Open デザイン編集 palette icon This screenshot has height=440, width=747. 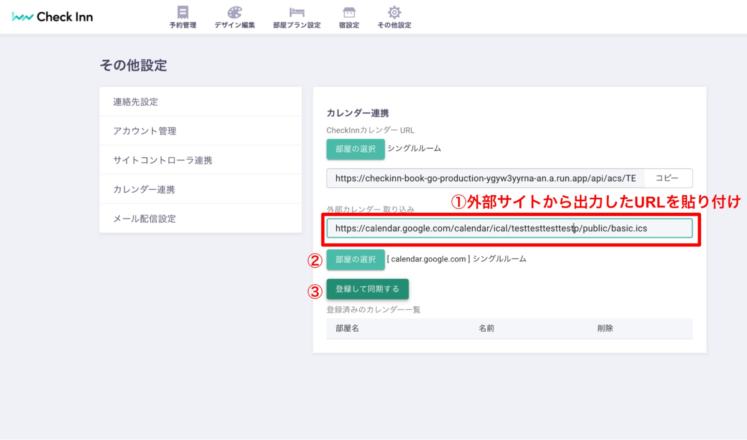click(234, 13)
